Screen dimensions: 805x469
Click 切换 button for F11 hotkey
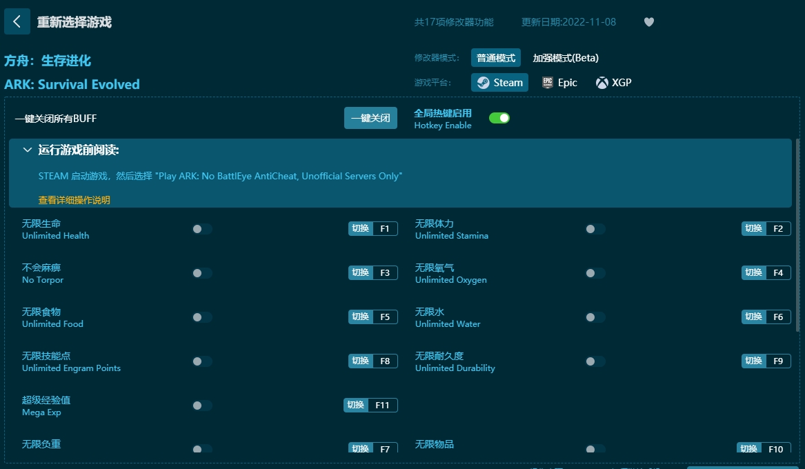(355, 405)
